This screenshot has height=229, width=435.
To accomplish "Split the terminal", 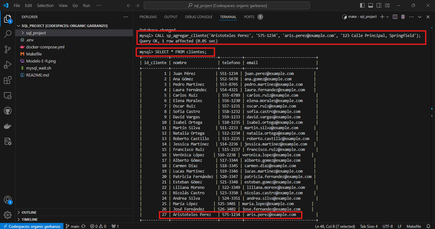I will [395, 17].
